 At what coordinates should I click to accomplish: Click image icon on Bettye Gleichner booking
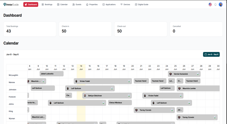click(x=129, y=96)
